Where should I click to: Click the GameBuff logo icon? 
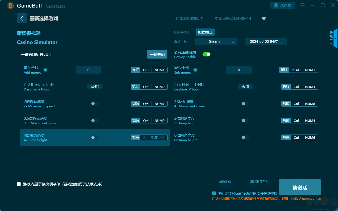click(x=11, y=6)
